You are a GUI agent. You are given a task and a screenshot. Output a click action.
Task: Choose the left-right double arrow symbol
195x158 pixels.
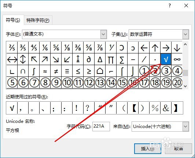[x=12, y=59]
